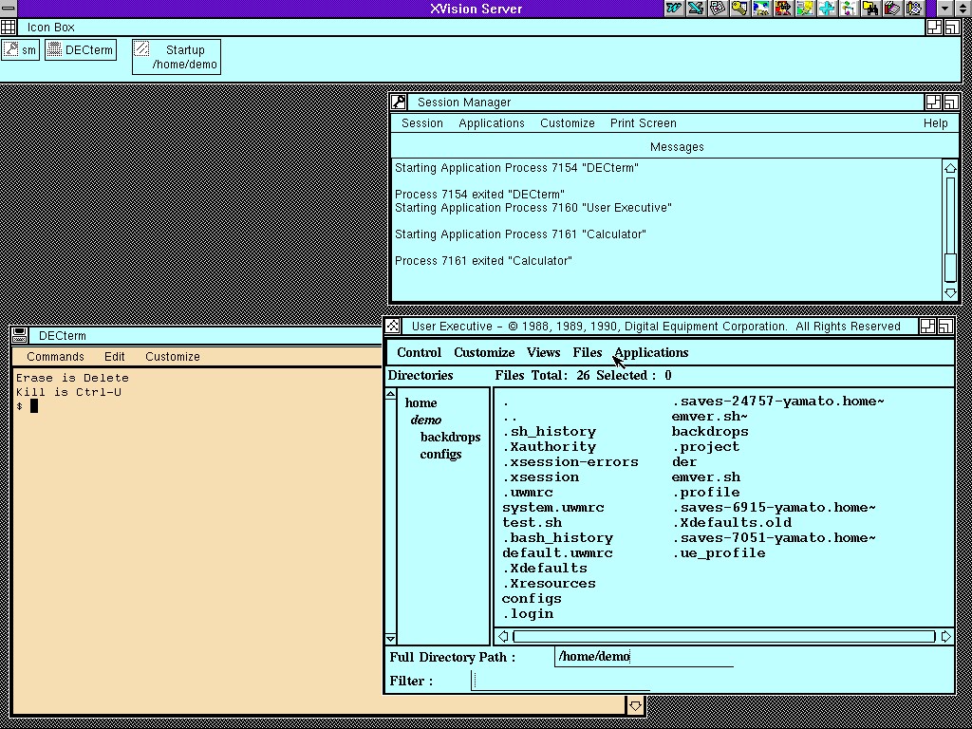
Task: Click the blue X icon in XVision toolbar
Action: (696, 9)
